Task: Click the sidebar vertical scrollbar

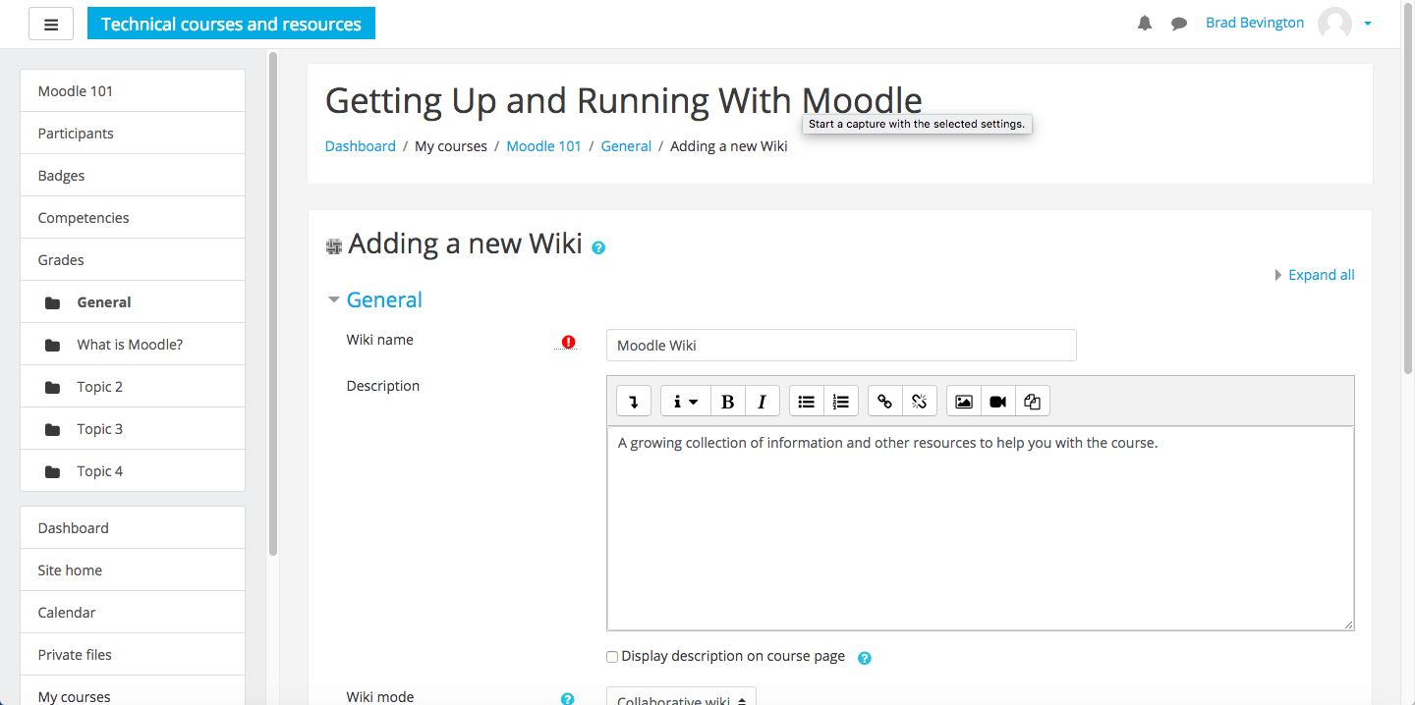Action: (273, 304)
